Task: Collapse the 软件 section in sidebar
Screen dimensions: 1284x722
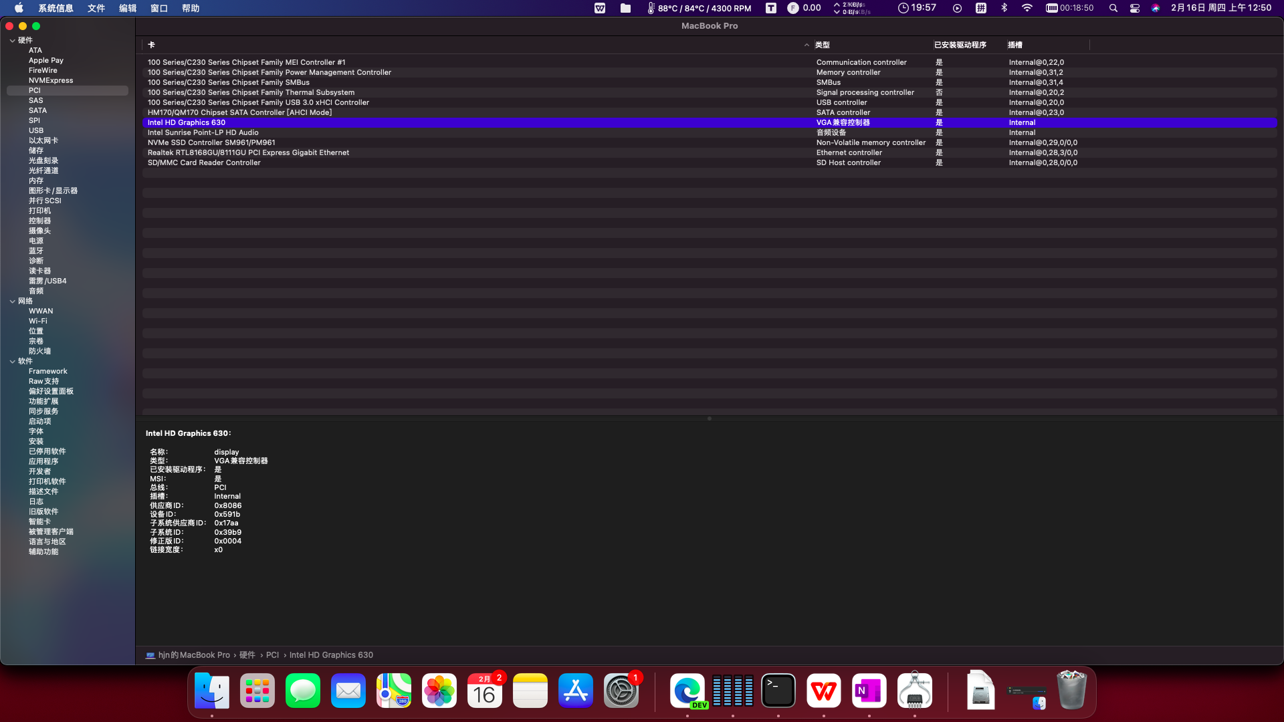Action: click(12, 361)
